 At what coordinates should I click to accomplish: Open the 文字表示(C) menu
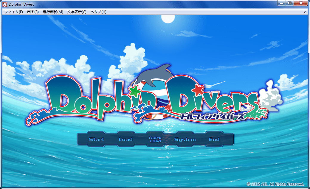[77, 12]
